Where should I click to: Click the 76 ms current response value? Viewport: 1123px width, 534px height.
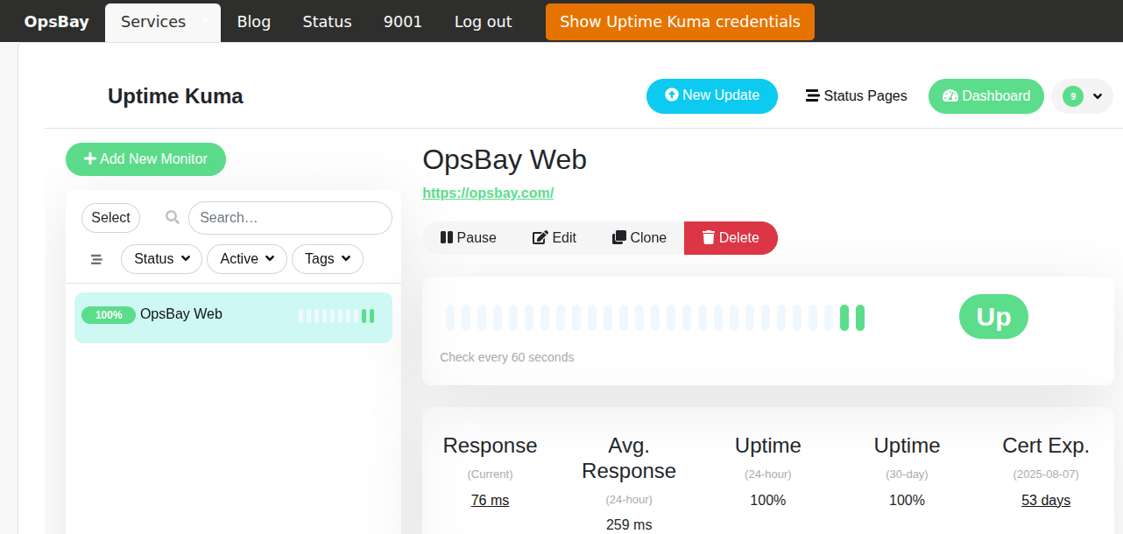coord(490,500)
